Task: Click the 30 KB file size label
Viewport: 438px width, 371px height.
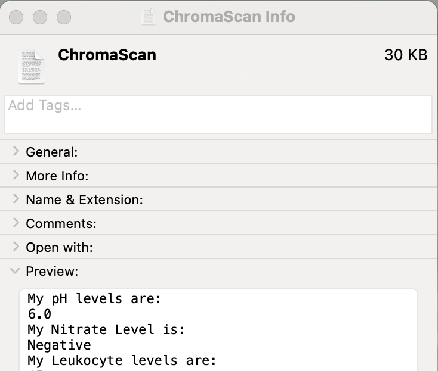Action: coord(406,55)
